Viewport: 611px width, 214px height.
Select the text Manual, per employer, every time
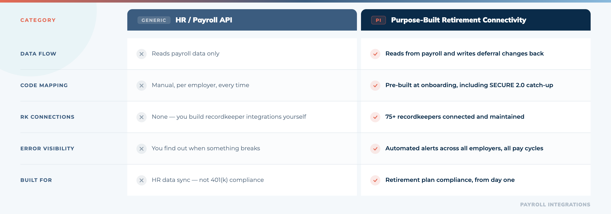point(200,85)
